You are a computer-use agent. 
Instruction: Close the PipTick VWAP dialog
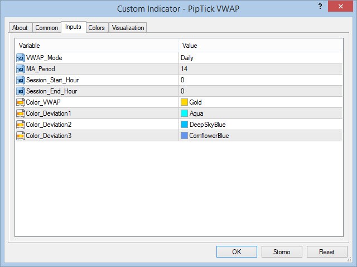(x=340, y=6)
